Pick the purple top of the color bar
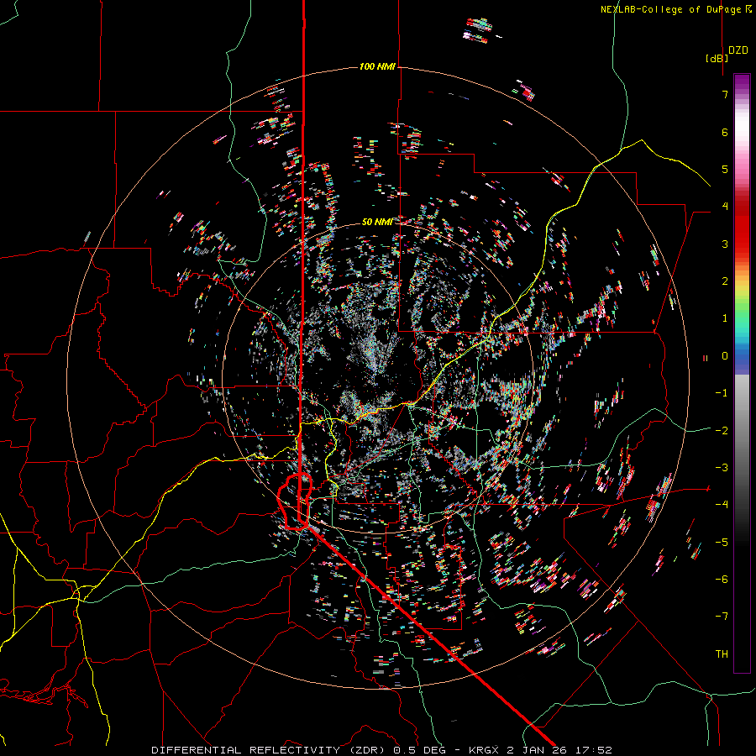This screenshot has height=756, width=756. [x=742, y=82]
